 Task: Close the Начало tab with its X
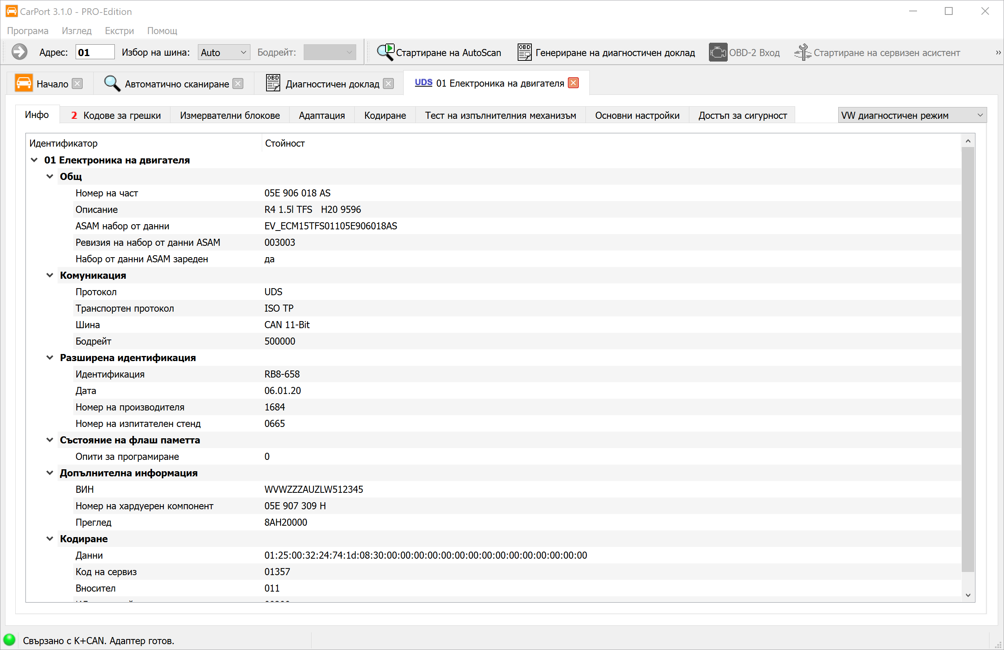pos(77,84)
